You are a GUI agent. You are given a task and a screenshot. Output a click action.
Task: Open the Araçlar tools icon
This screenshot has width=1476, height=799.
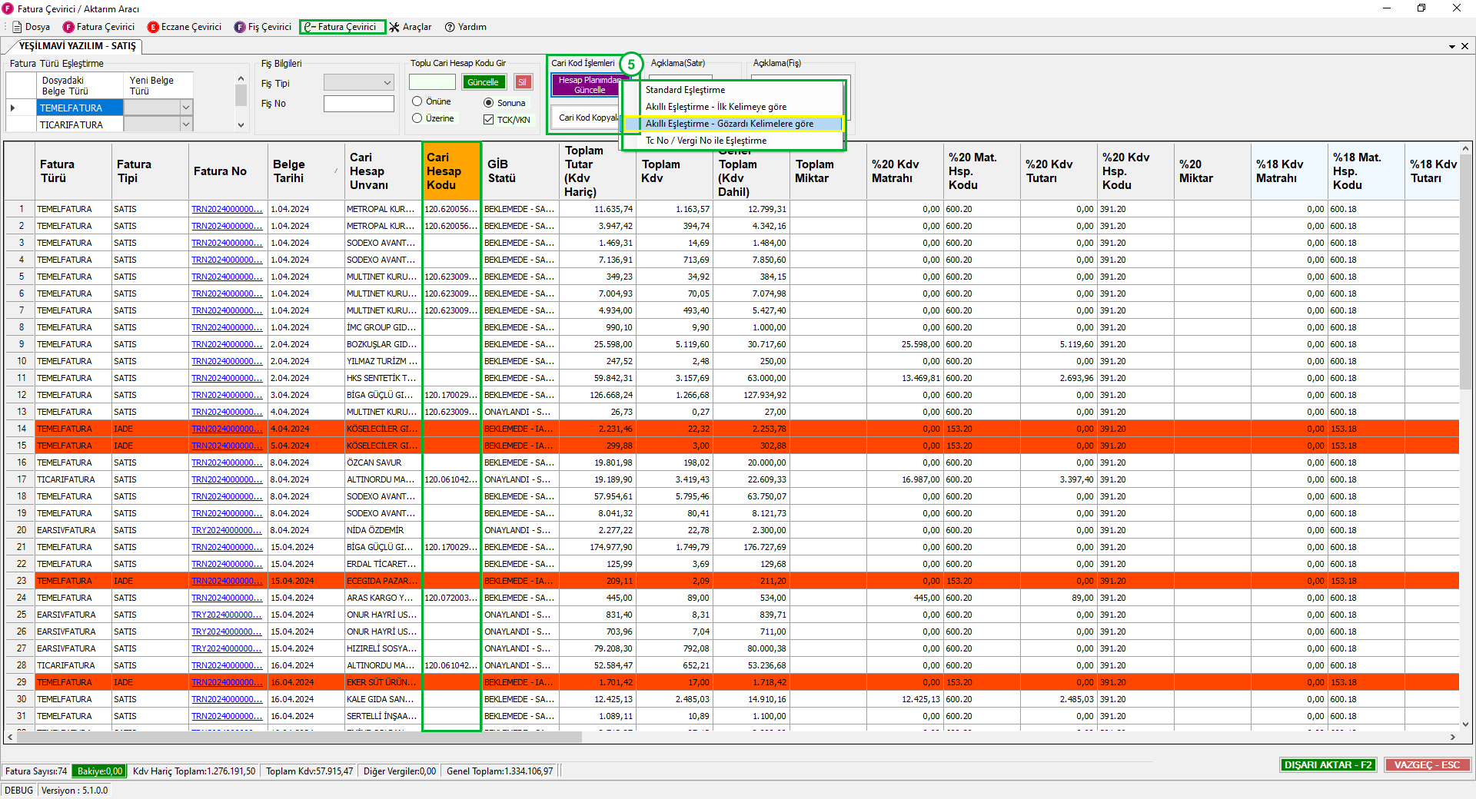click(394, 27)
